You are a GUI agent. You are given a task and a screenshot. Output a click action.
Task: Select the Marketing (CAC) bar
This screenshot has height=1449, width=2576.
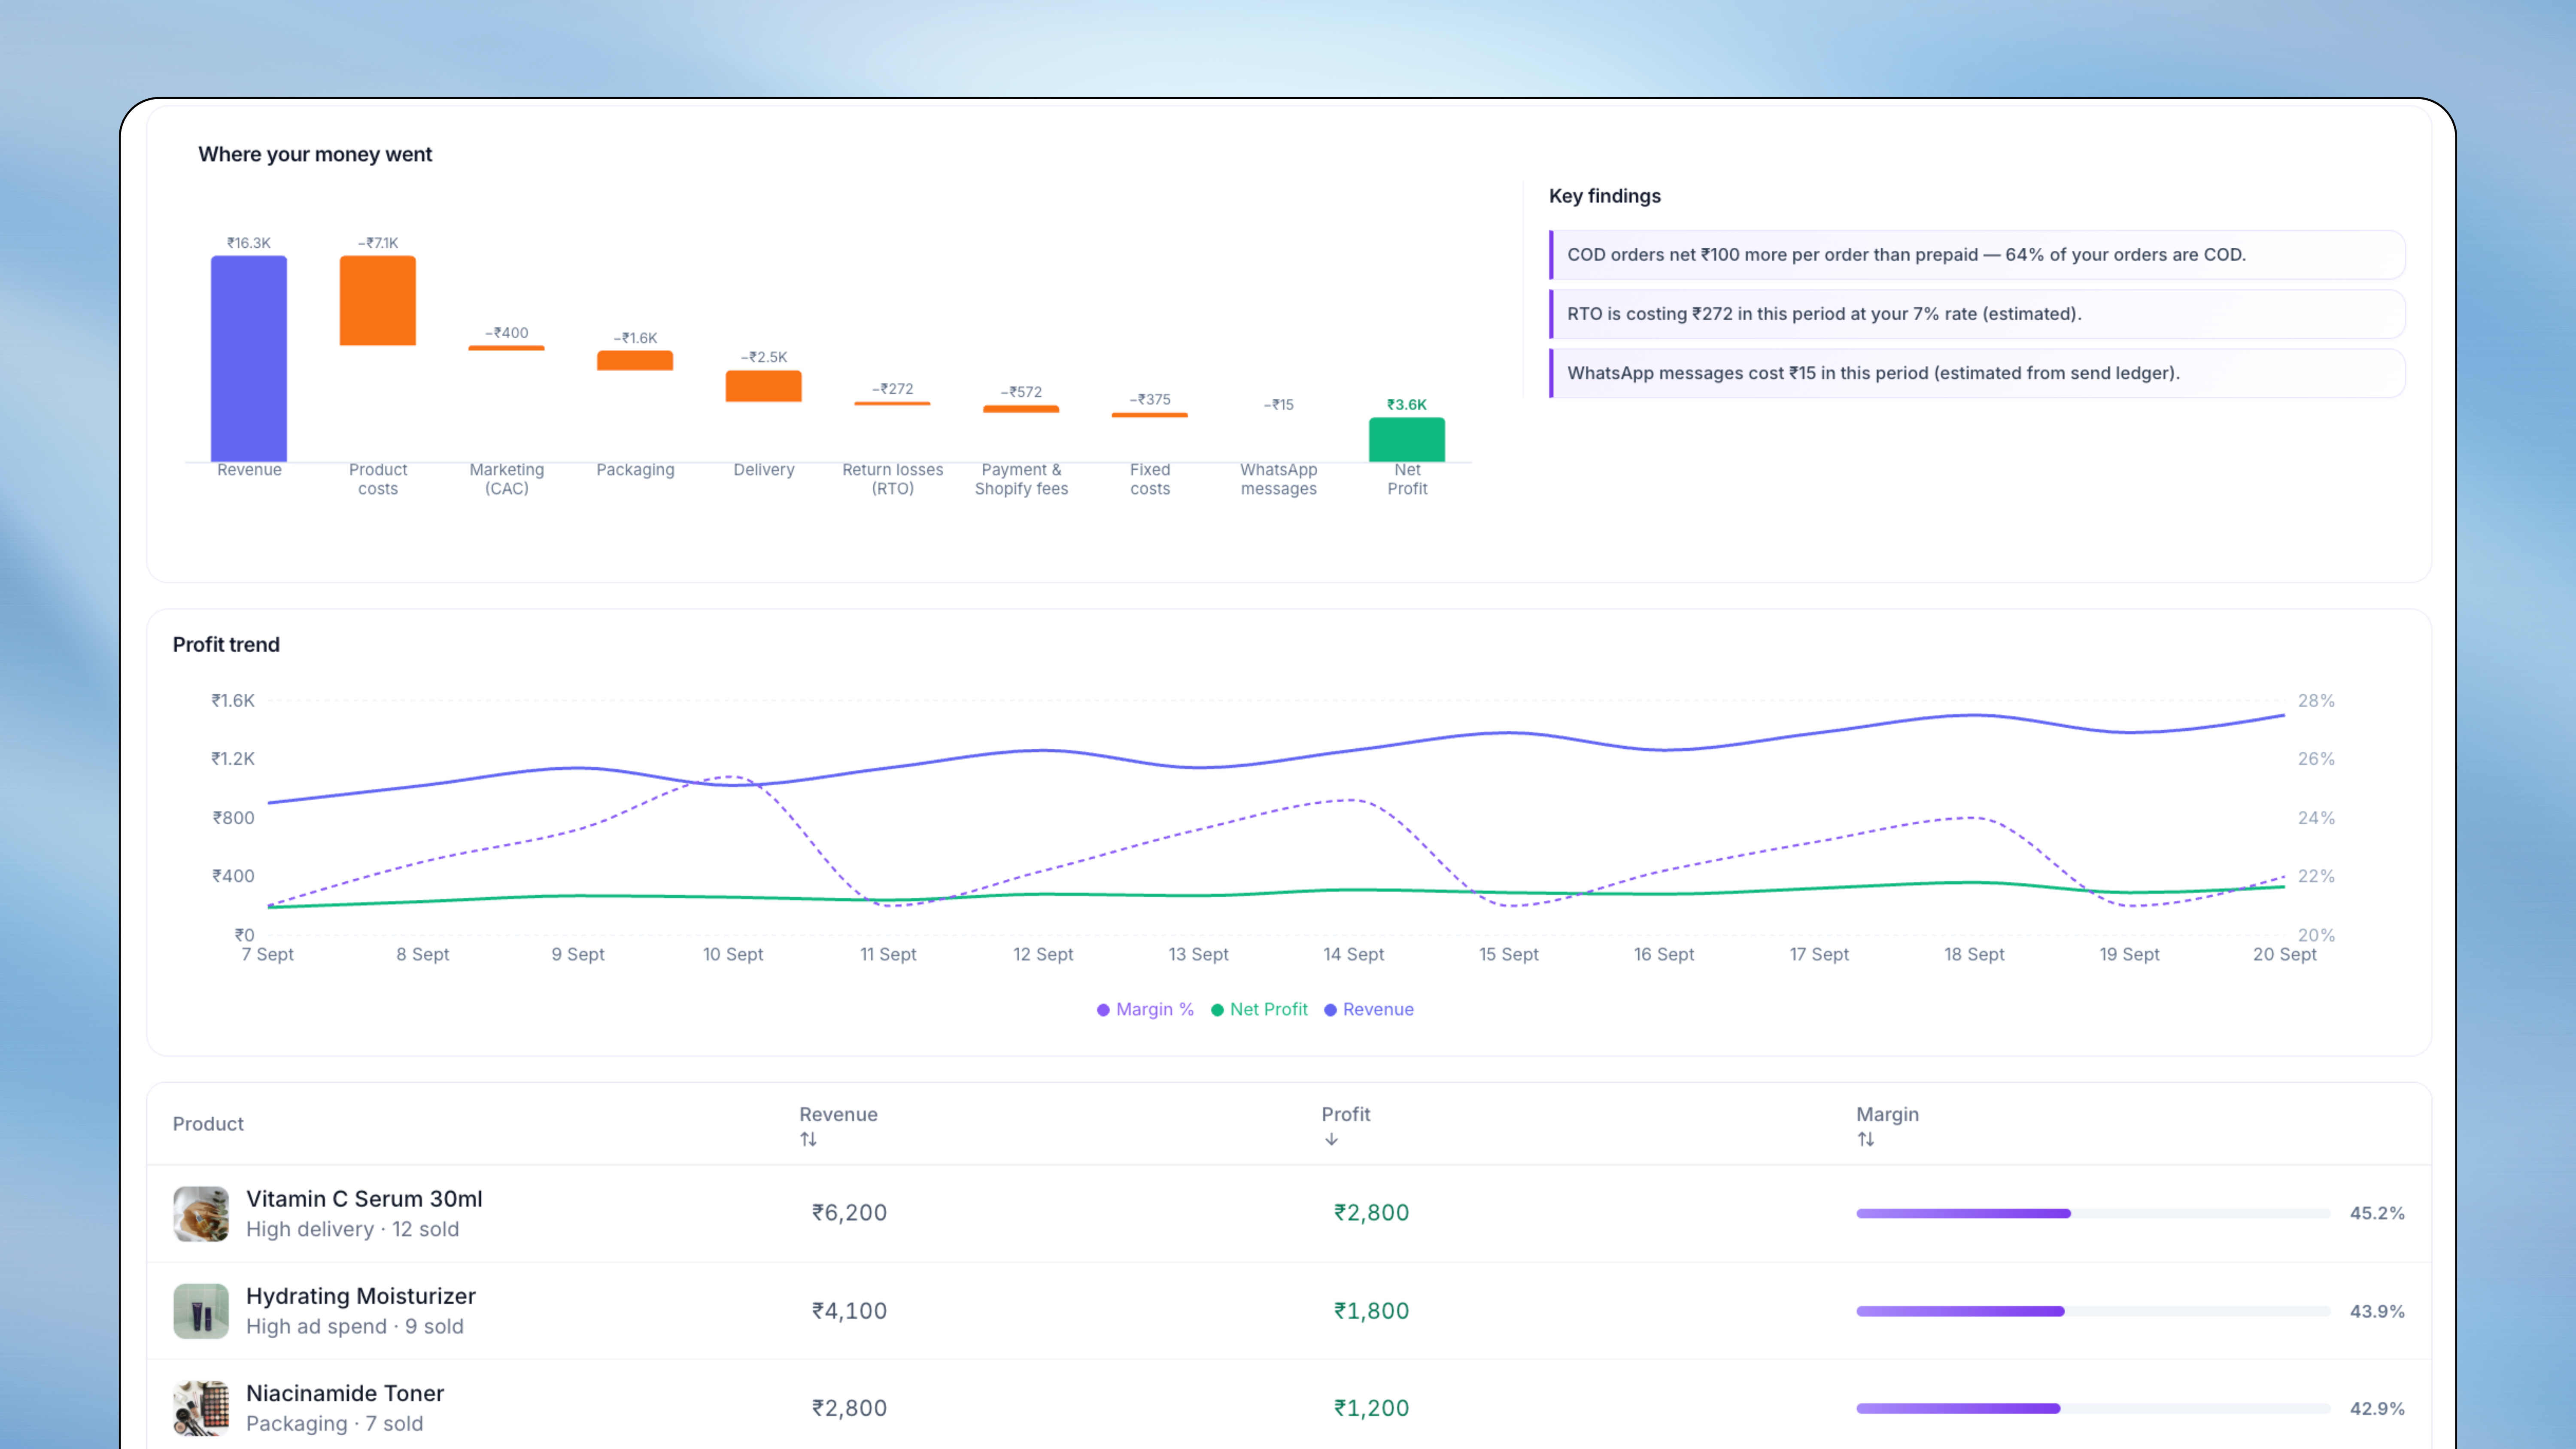[507, 348]
